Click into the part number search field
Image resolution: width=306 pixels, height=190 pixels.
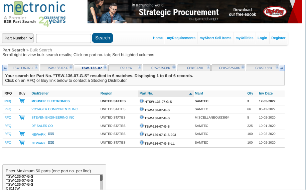click(63, 38)
